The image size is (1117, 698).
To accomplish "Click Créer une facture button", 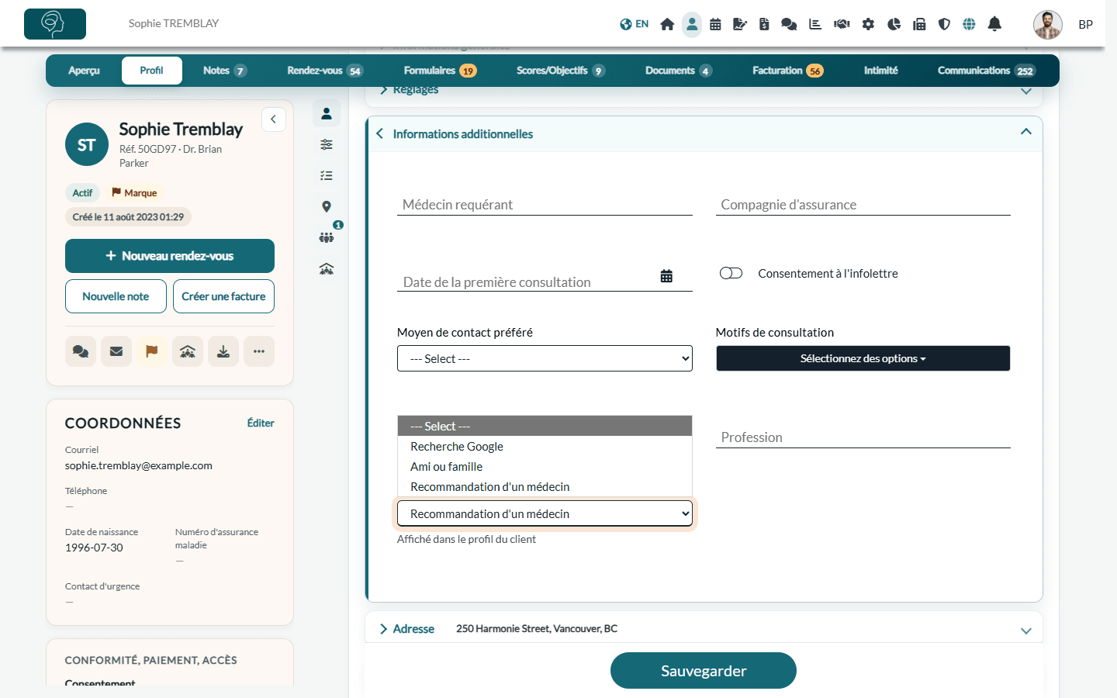I will (x=223, y=296).
